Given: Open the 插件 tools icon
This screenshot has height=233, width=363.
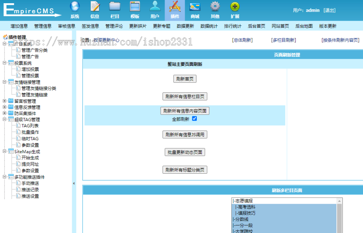Looking at the screenshot, I should pos(175,7).
